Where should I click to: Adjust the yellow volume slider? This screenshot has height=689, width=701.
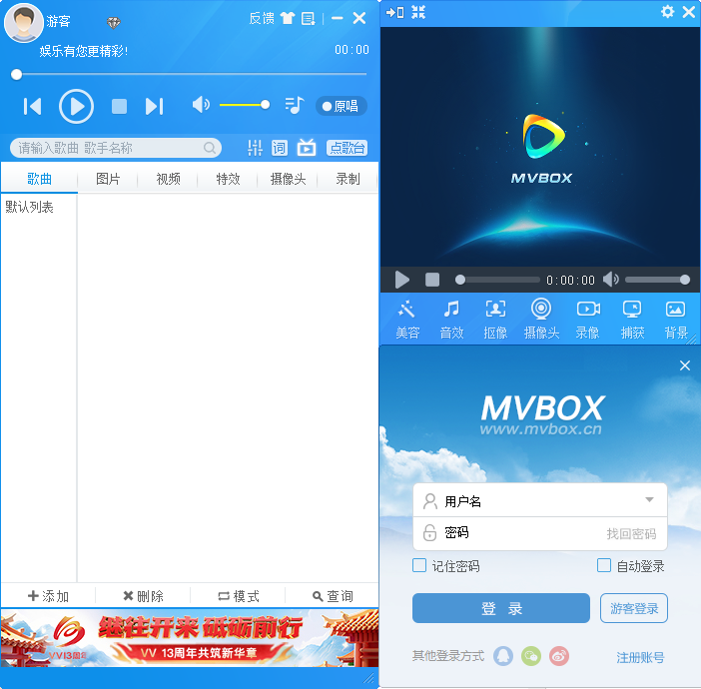tap(245, 105)
